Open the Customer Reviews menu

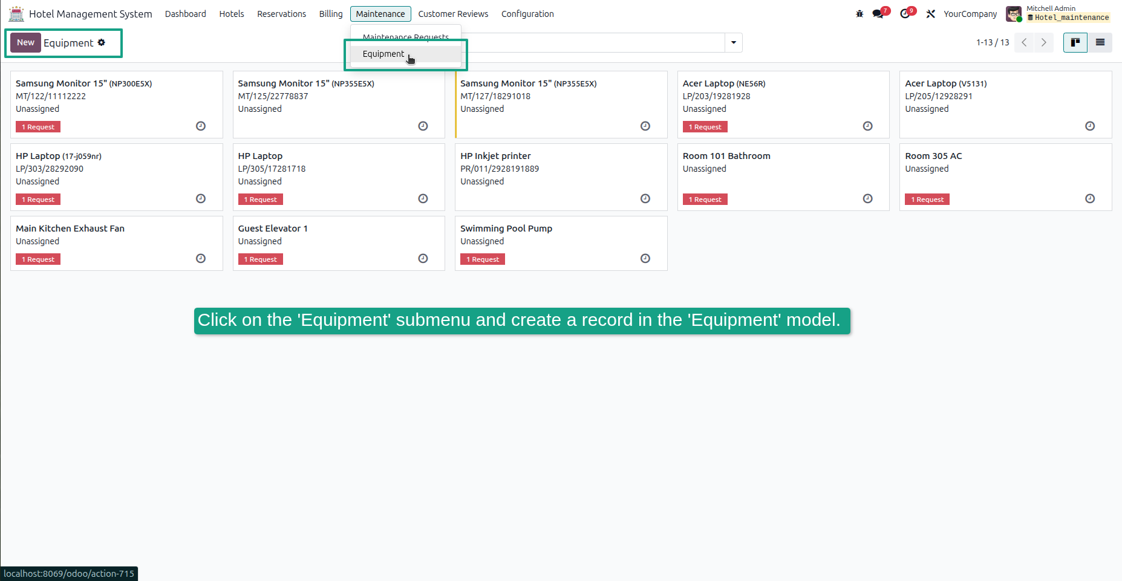(453, 14)
